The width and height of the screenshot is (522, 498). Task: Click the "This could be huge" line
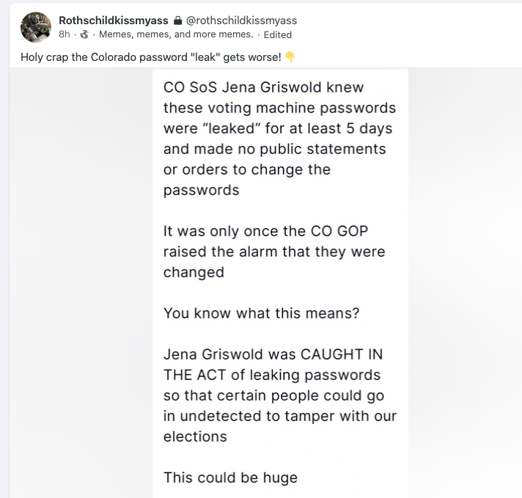click(x=230, y=477)
